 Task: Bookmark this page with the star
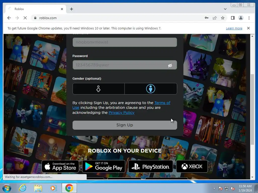click(x=223, y=18)
